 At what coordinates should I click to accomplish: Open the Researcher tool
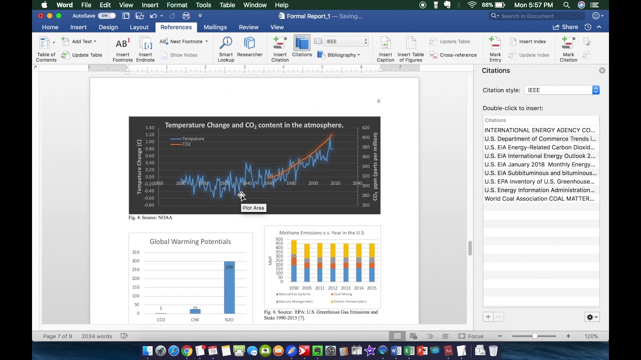pos(249,46)
